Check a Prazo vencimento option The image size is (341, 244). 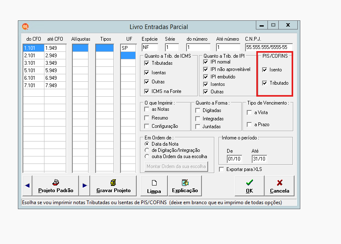pos(249,124)
